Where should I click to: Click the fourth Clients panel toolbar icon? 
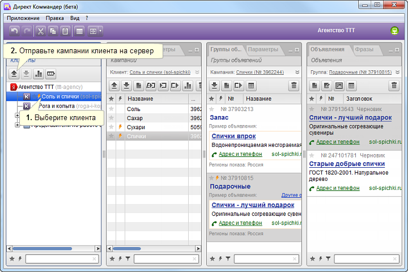(51, 74)
